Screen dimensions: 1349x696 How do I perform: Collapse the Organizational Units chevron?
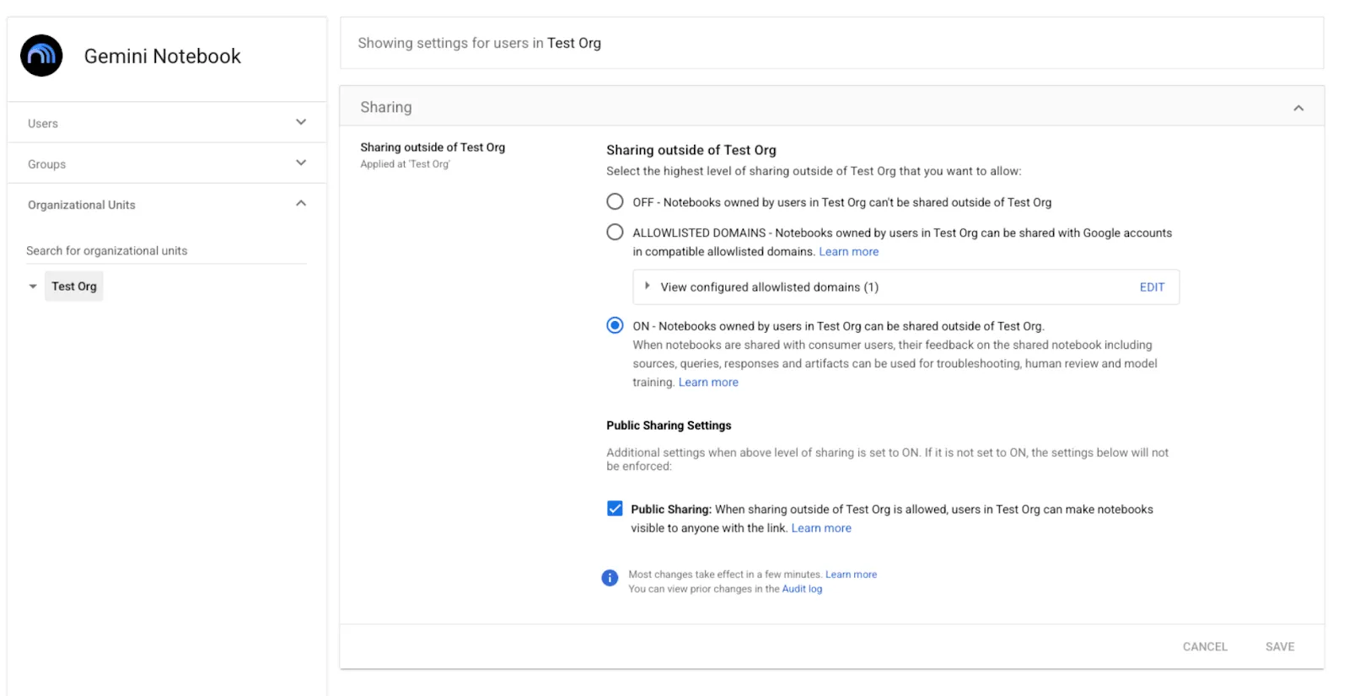[301, 203]
